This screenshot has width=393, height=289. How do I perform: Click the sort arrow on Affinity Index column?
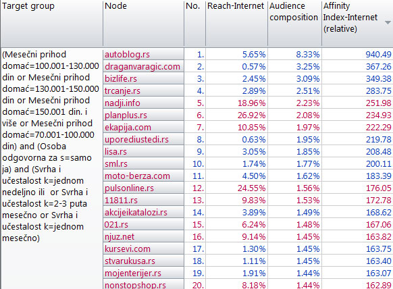(x=388, y=22)
